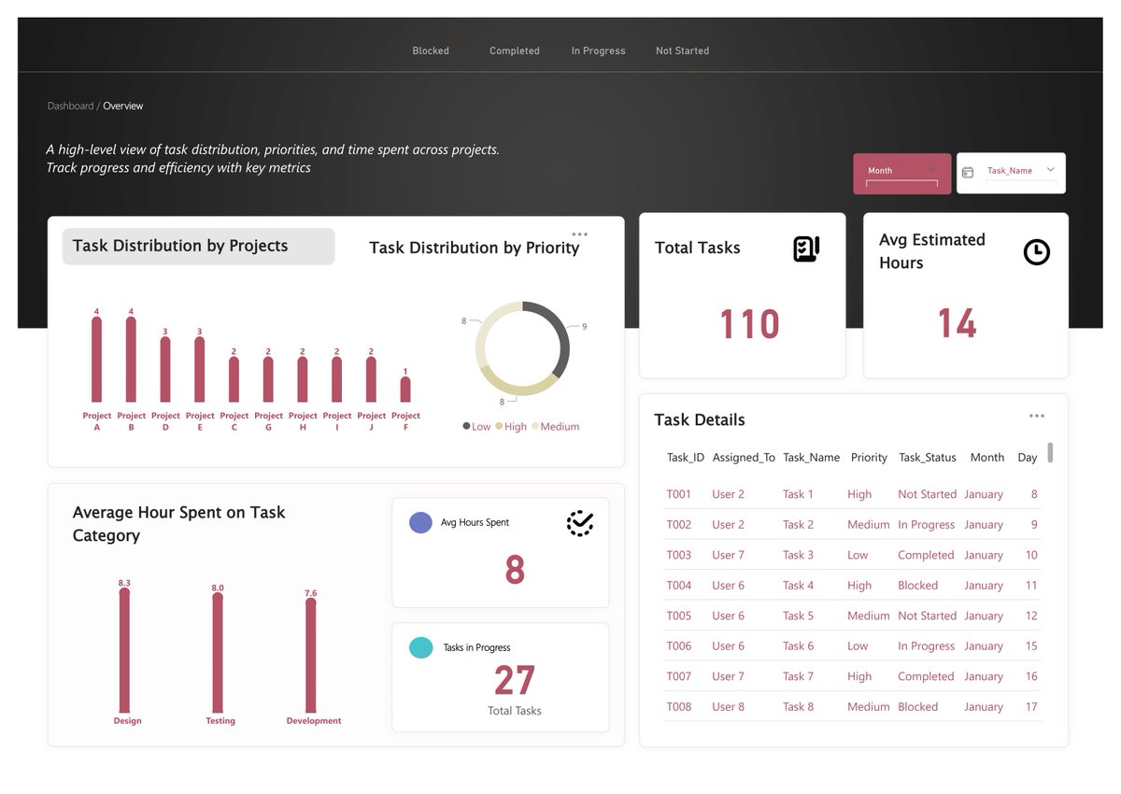The image size is (1121, 794).
Task: Select the Testing category bar
Action: coord(218,654)
